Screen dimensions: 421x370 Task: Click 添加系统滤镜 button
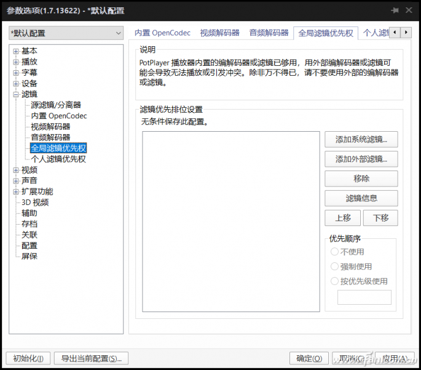coord(361,140)
